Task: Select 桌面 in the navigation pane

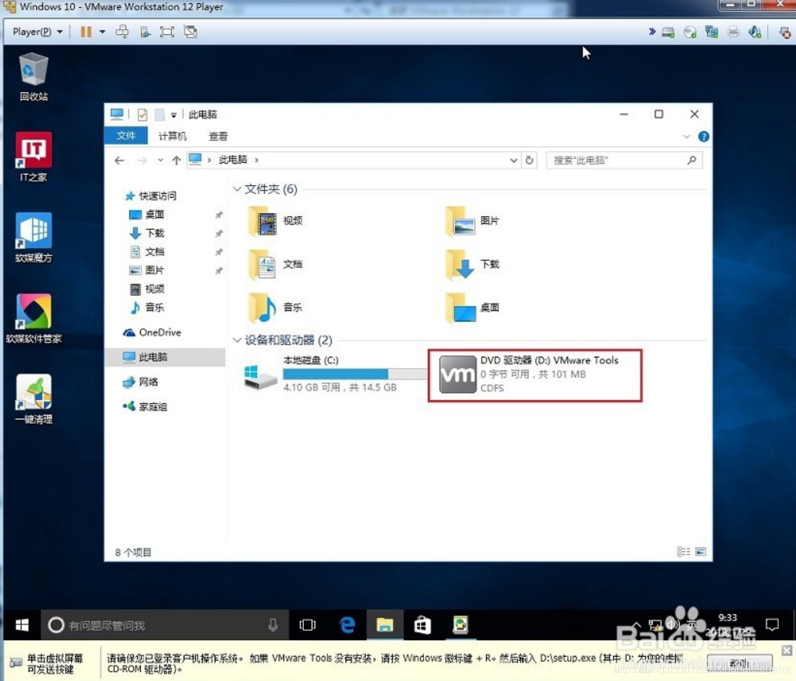Action: 155,215
